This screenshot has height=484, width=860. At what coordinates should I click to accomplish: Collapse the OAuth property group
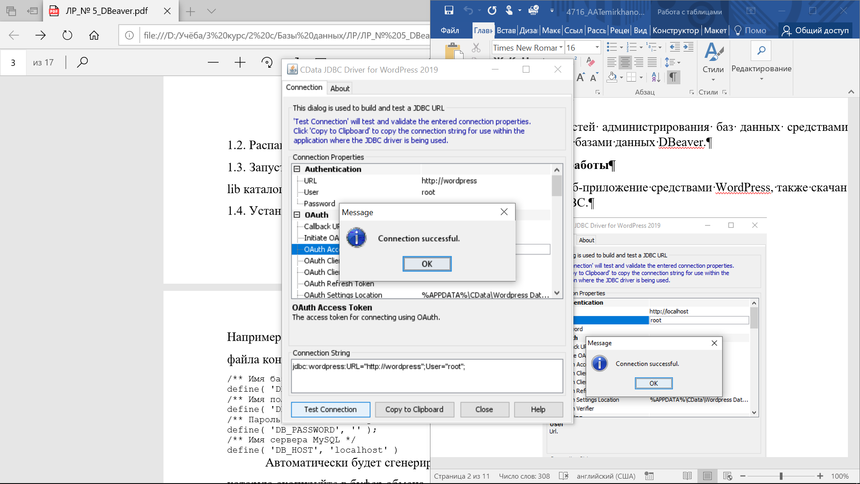click(x=297, y=215)
